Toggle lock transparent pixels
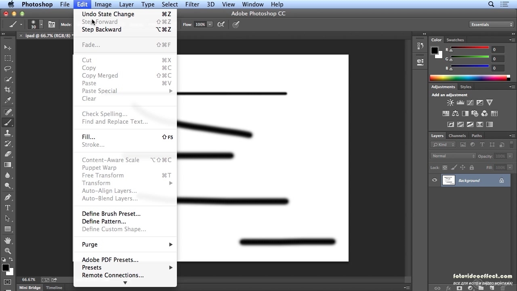The image size is (517, 291). (445, 167)
